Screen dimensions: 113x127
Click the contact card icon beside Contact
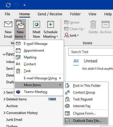tap(18, 64)
